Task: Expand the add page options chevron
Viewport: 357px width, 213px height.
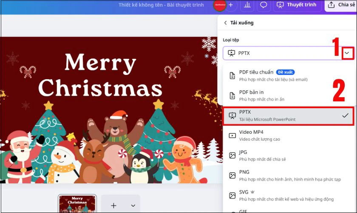Action: tap(133, 205)
